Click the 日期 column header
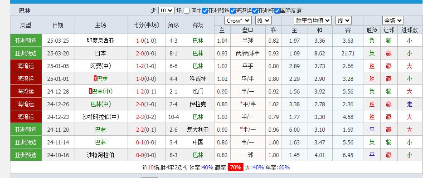 [58, 25]
